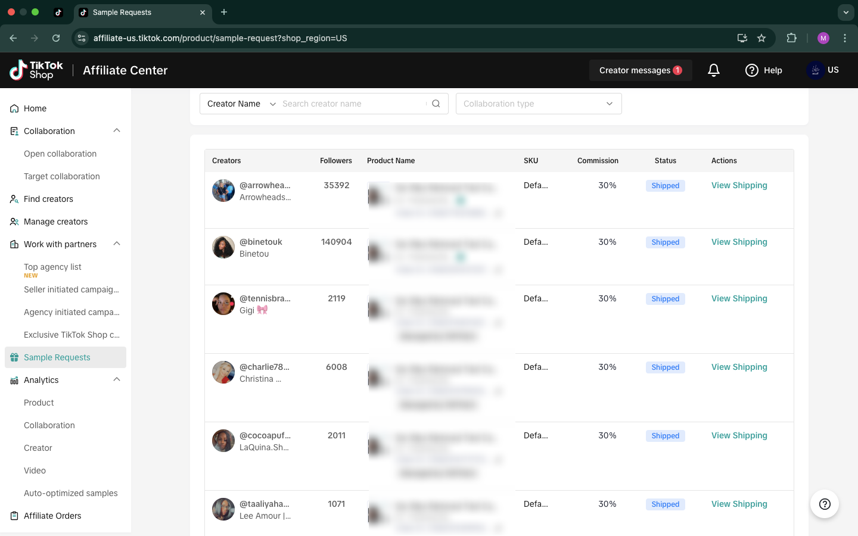The width and height of the screenshot is (858, 536).
Task: Open Affiliate Orders from sidebar
Action: tap(52, 516)
